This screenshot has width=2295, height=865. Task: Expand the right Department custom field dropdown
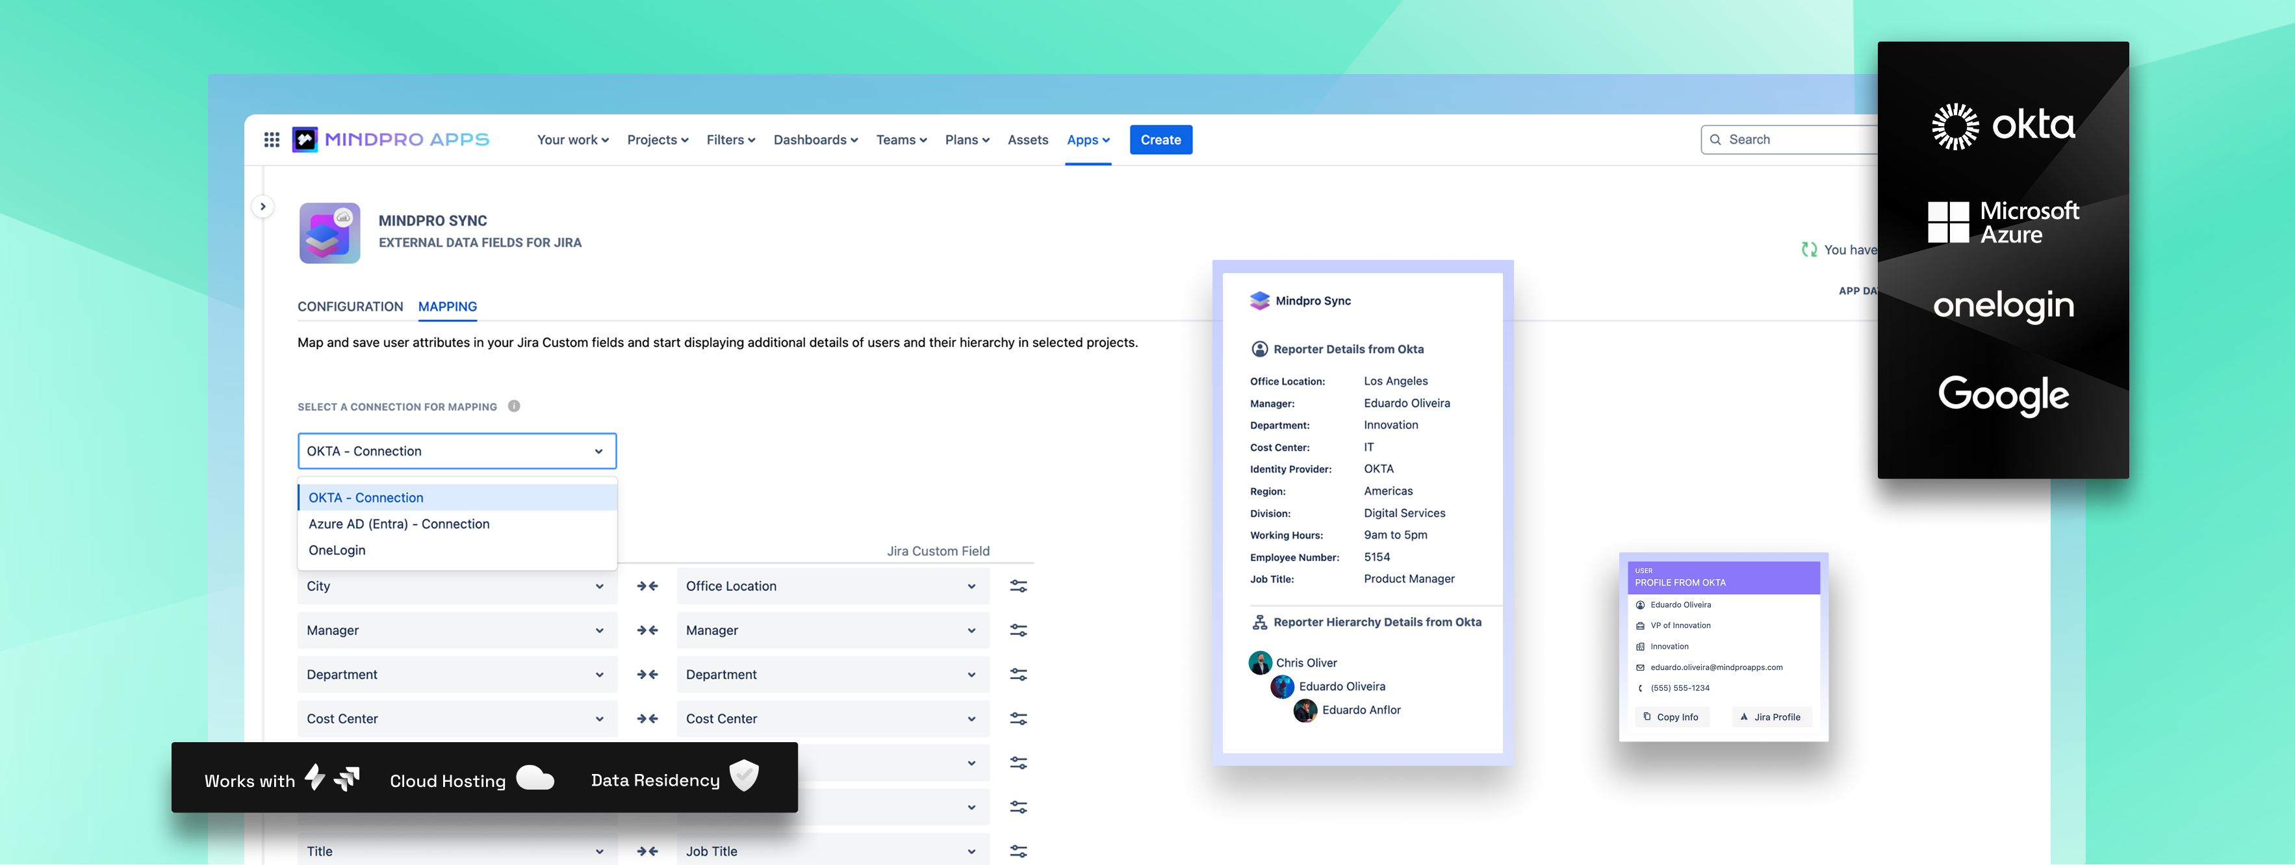pyautogui.click(x=833, y=675)
